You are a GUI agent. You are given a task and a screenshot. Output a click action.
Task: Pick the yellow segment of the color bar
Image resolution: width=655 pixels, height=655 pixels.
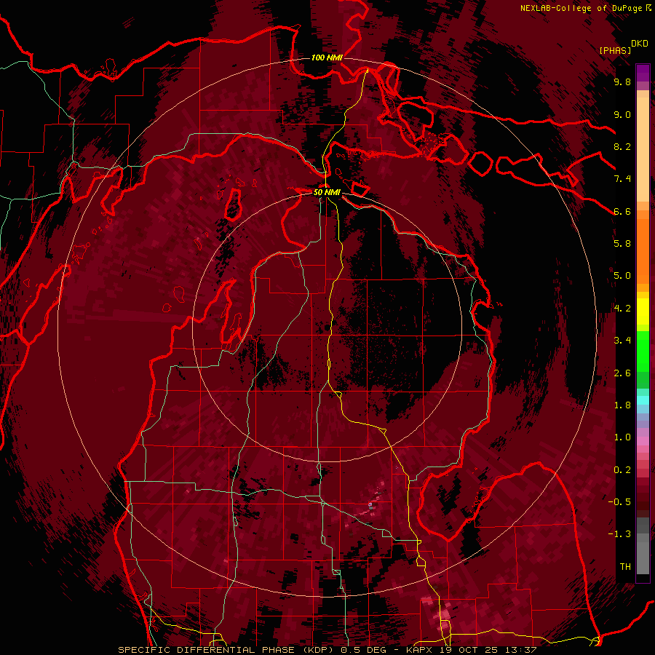click(643, 311)
